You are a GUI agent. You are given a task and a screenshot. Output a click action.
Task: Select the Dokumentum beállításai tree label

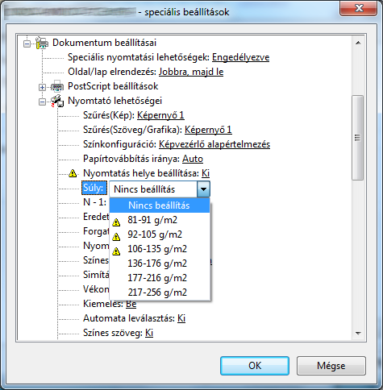[x=104, y=43]
